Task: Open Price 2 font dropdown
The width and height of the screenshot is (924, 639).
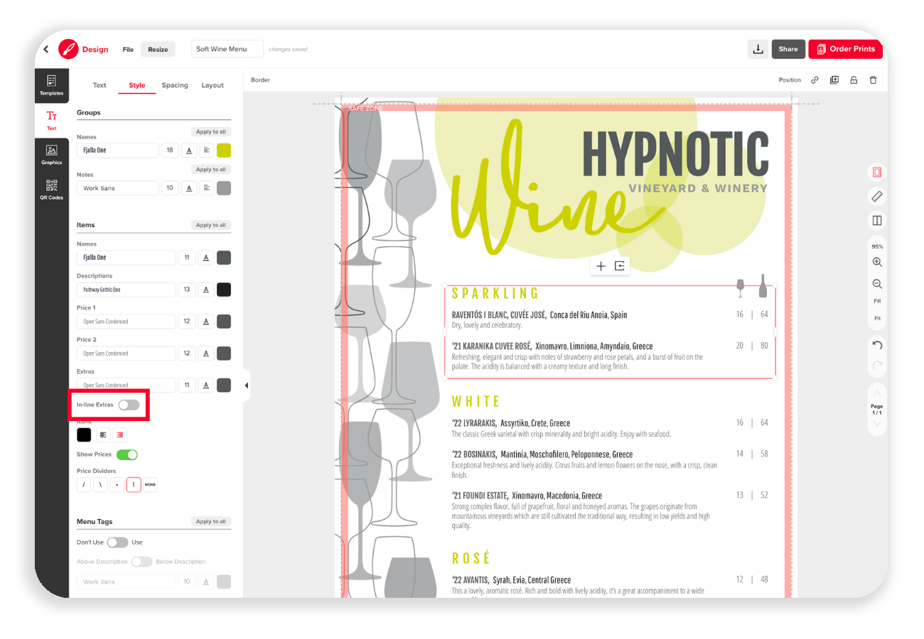Action: [126, 353]
